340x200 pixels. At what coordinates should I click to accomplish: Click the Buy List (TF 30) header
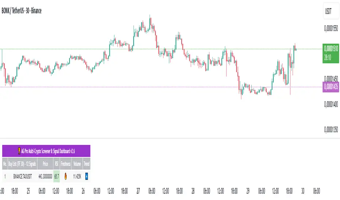click(x=23, y=164)
